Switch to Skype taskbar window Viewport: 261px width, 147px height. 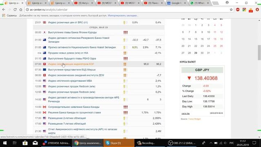(x=119, y=143)
